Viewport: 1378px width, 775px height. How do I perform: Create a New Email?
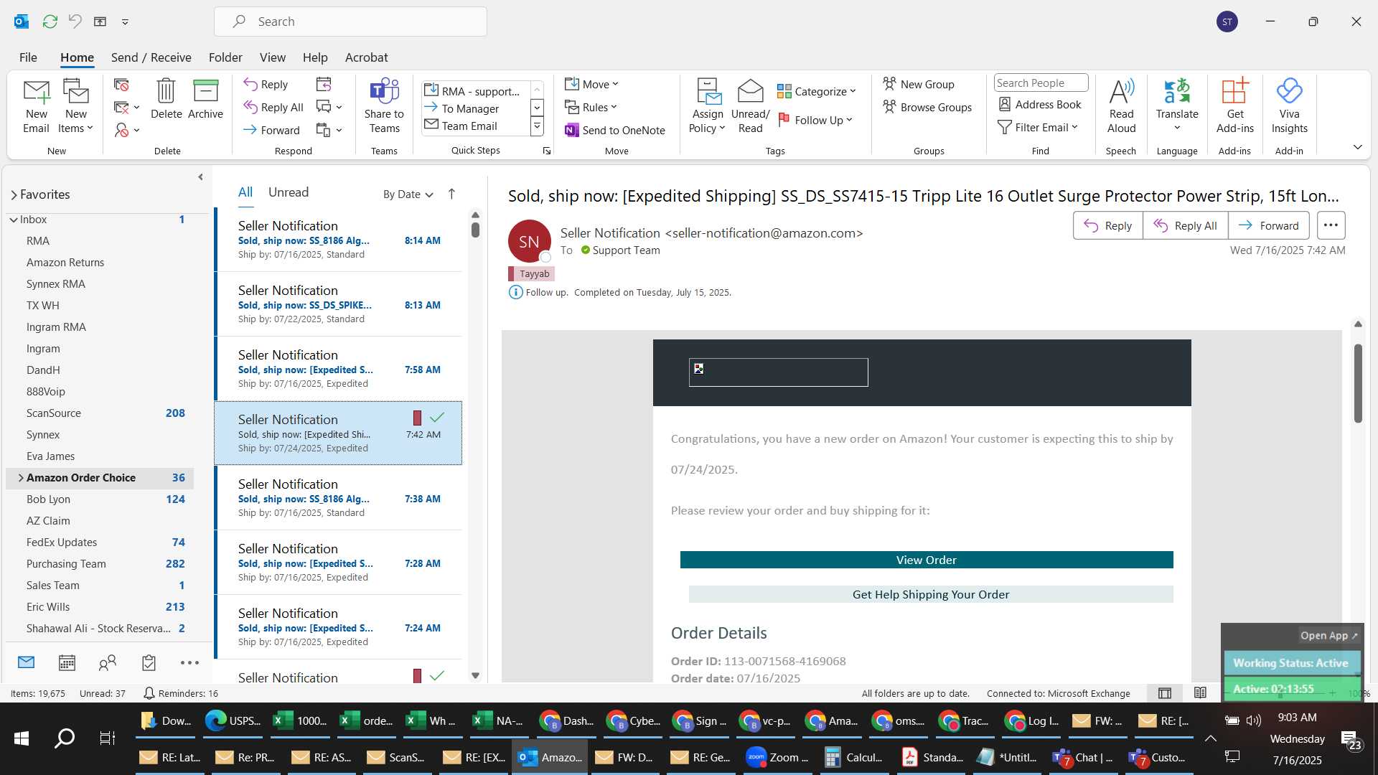pos(36,106)
